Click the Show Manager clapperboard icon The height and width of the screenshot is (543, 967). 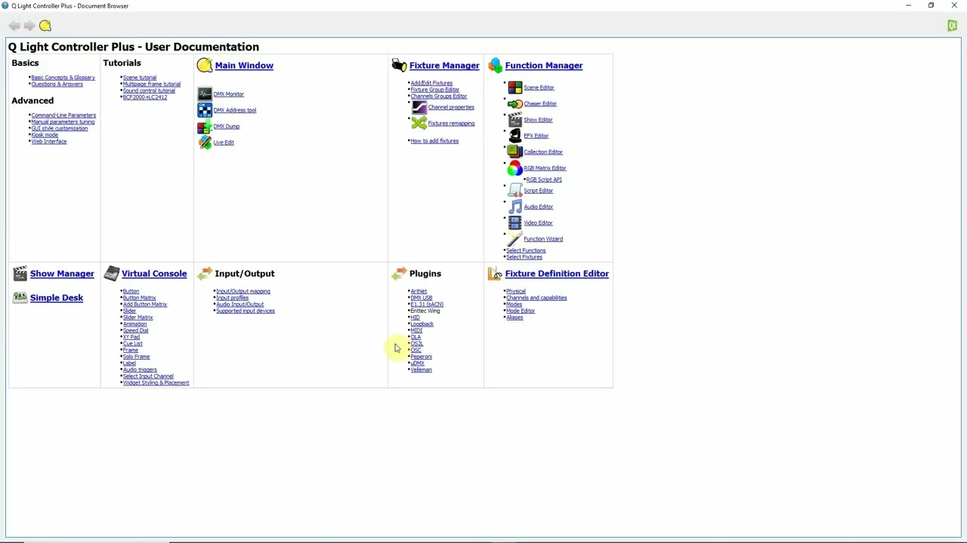(x=20, y=274)
